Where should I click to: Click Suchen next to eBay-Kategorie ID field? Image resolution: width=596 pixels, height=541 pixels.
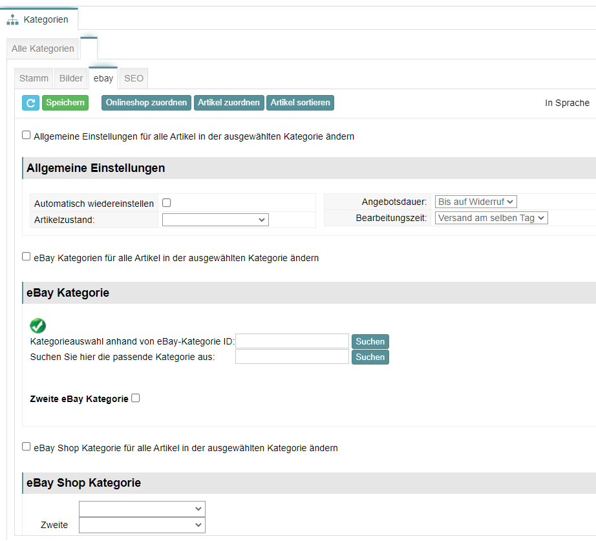370,341
